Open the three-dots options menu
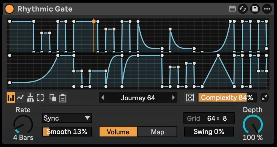Screen dimensions: 277x147 coord(267,9)
